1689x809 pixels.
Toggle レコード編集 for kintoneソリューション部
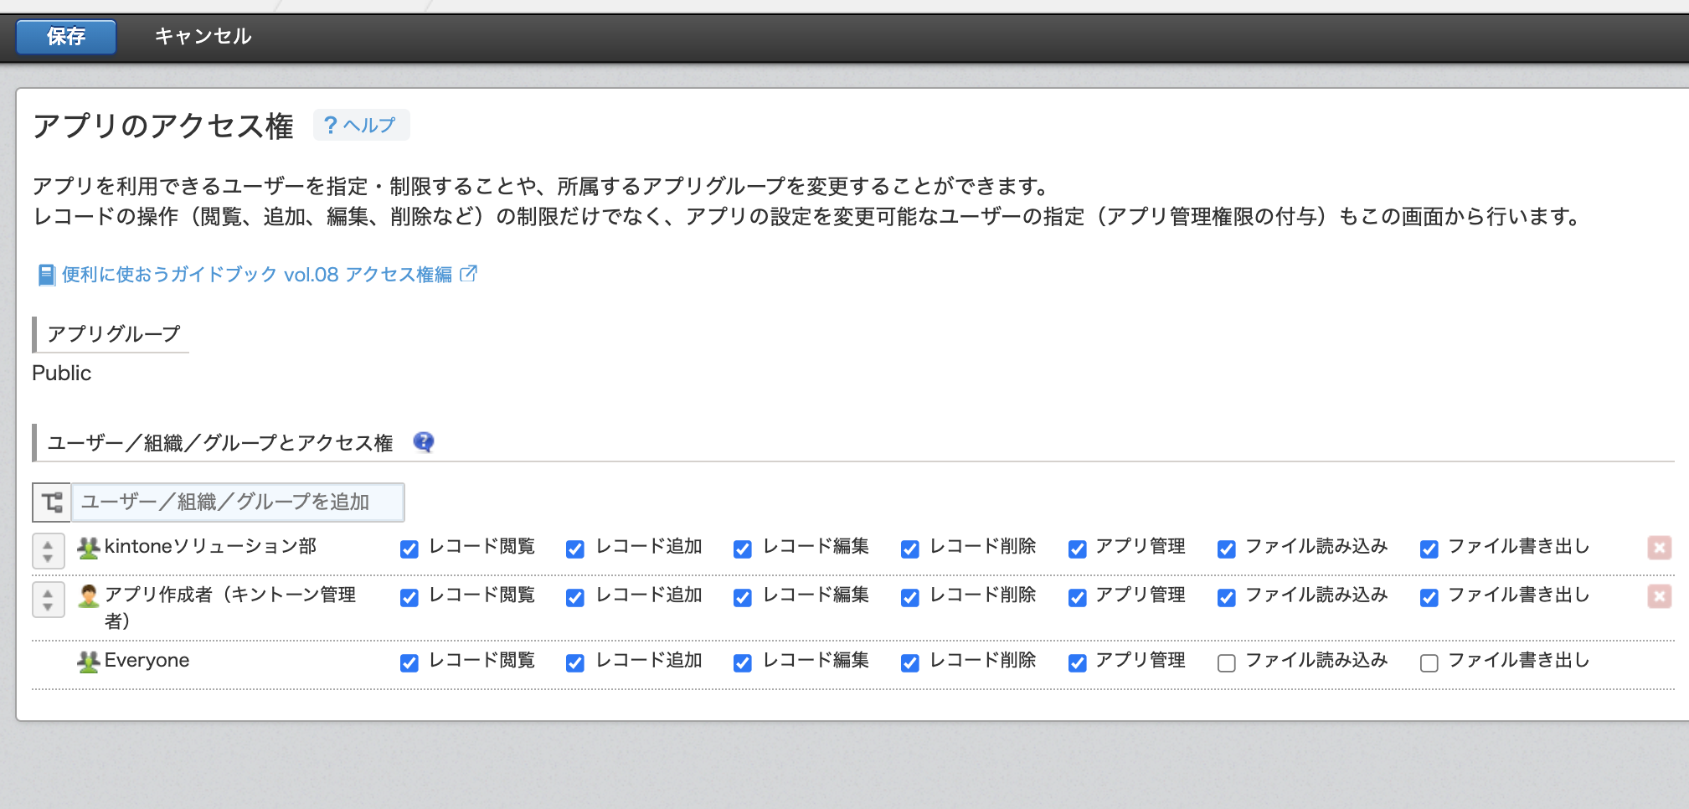coord(743,549)
